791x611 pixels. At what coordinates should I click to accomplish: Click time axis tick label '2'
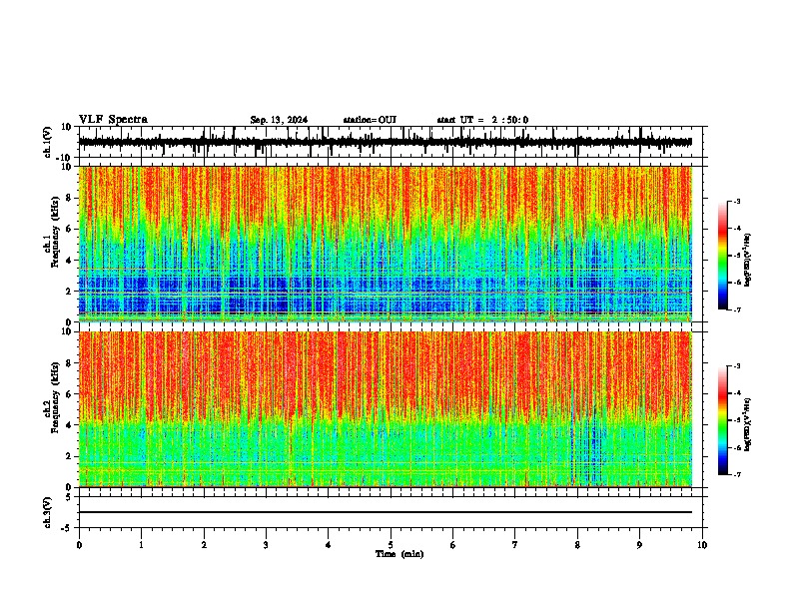[204, 545]
